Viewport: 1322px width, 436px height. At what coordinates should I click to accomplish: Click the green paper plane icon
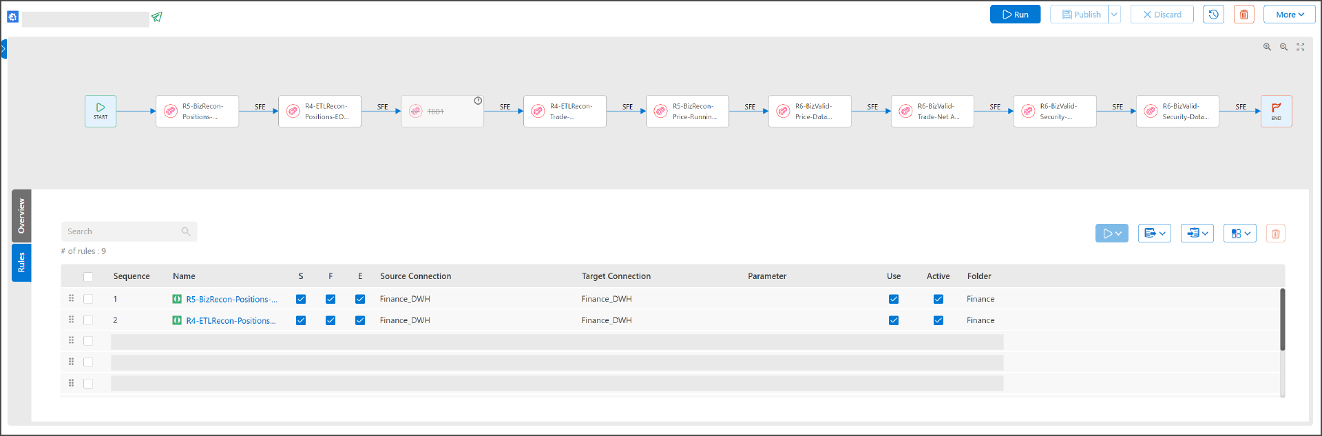coord(157,17)
